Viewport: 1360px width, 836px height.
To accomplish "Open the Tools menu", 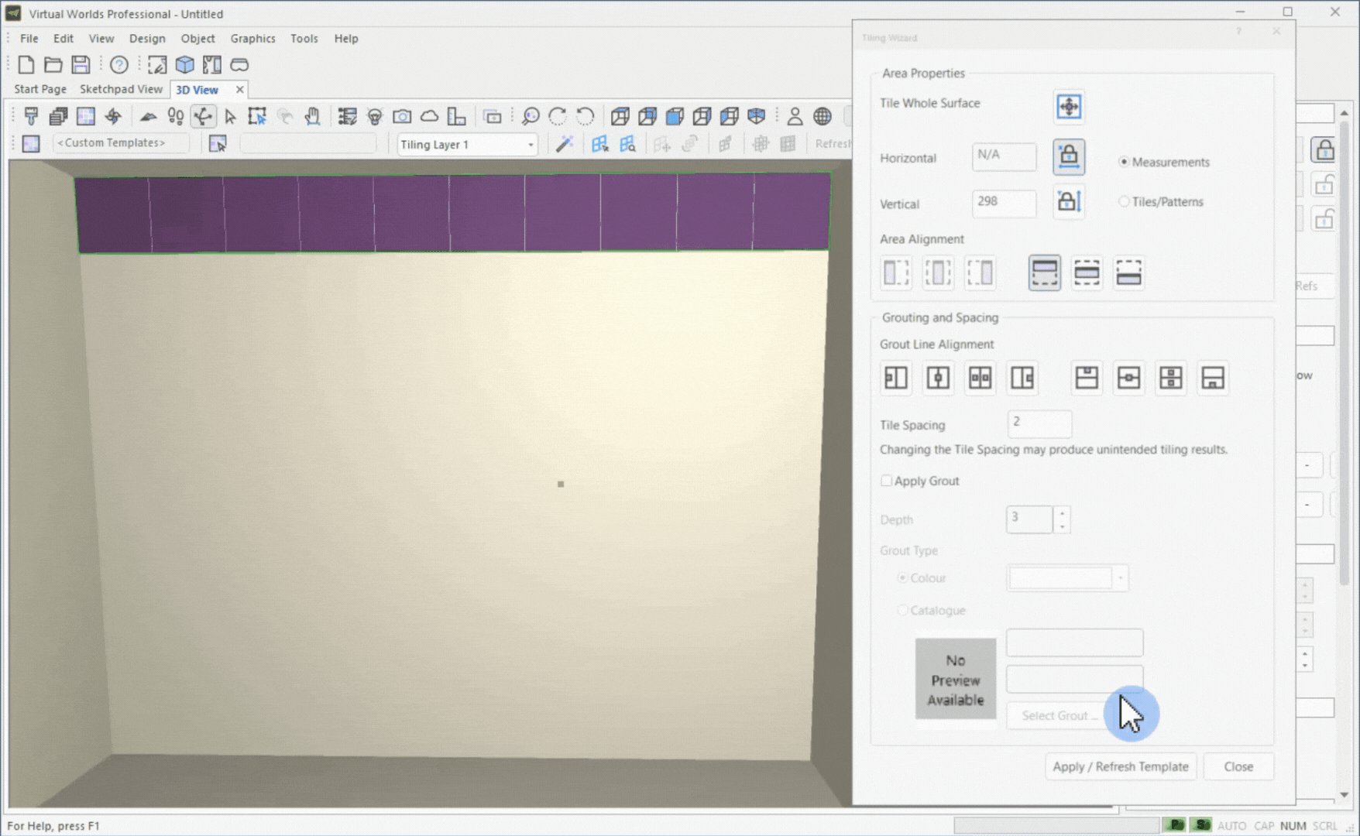I will pos(304,38).
